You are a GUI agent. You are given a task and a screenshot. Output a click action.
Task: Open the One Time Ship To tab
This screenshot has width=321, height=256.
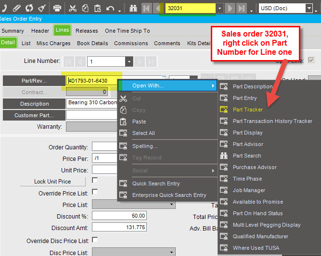pyautogui.click(x=128, y=31)
